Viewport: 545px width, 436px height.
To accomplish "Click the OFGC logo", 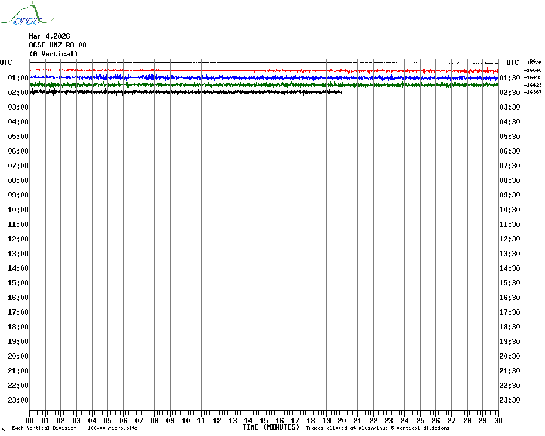I will click(28, 14).
